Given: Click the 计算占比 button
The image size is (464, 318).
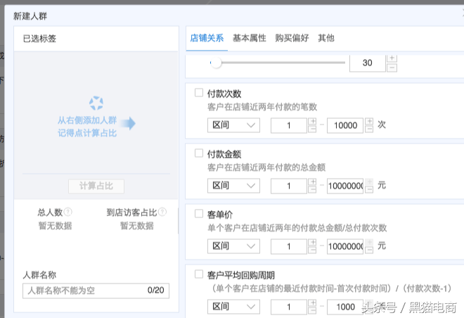Looking at the screenshot, I should (96, 186).
